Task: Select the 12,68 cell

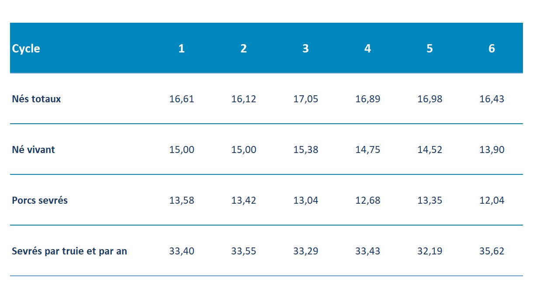Action: point(368,201)
